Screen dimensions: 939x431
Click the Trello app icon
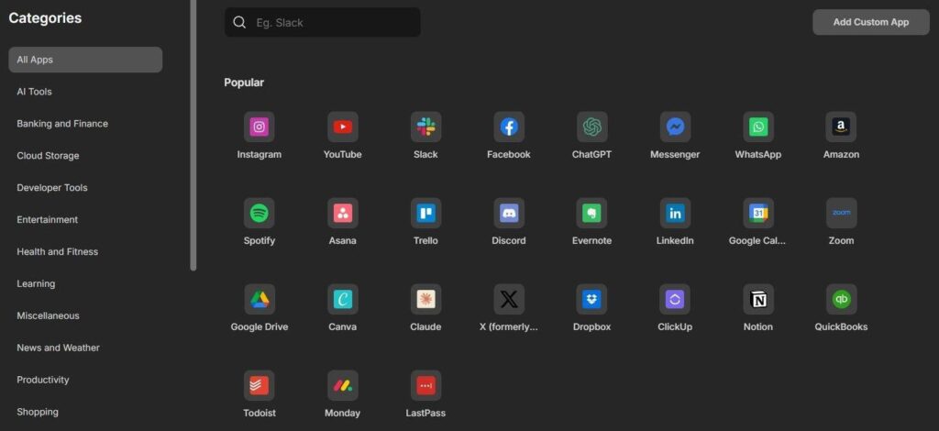[x=425, y=213]
